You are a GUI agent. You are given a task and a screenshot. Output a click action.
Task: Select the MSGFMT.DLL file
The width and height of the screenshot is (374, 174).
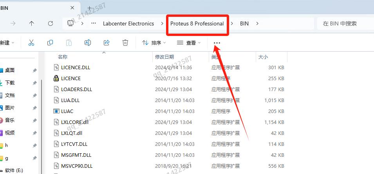tap(76, 155)
